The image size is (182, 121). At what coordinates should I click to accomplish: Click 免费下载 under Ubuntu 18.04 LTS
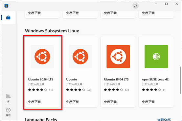[110, 102]
